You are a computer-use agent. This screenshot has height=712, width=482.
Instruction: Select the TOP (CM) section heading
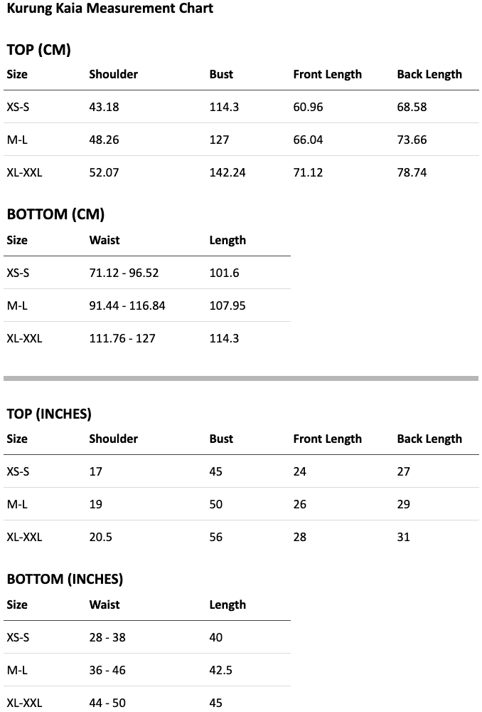click(x=38, y=50)
